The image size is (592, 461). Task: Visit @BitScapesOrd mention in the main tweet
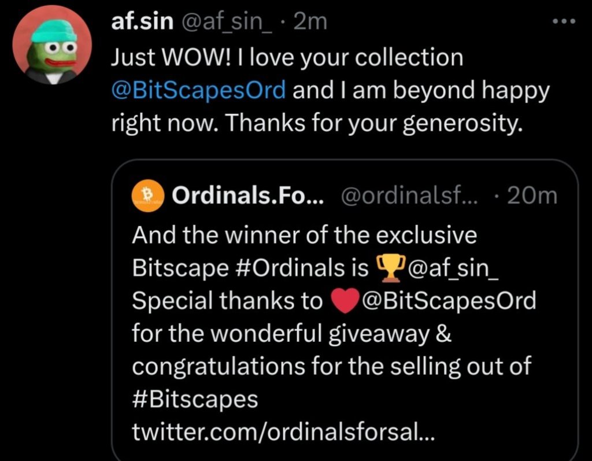[198, 91]
